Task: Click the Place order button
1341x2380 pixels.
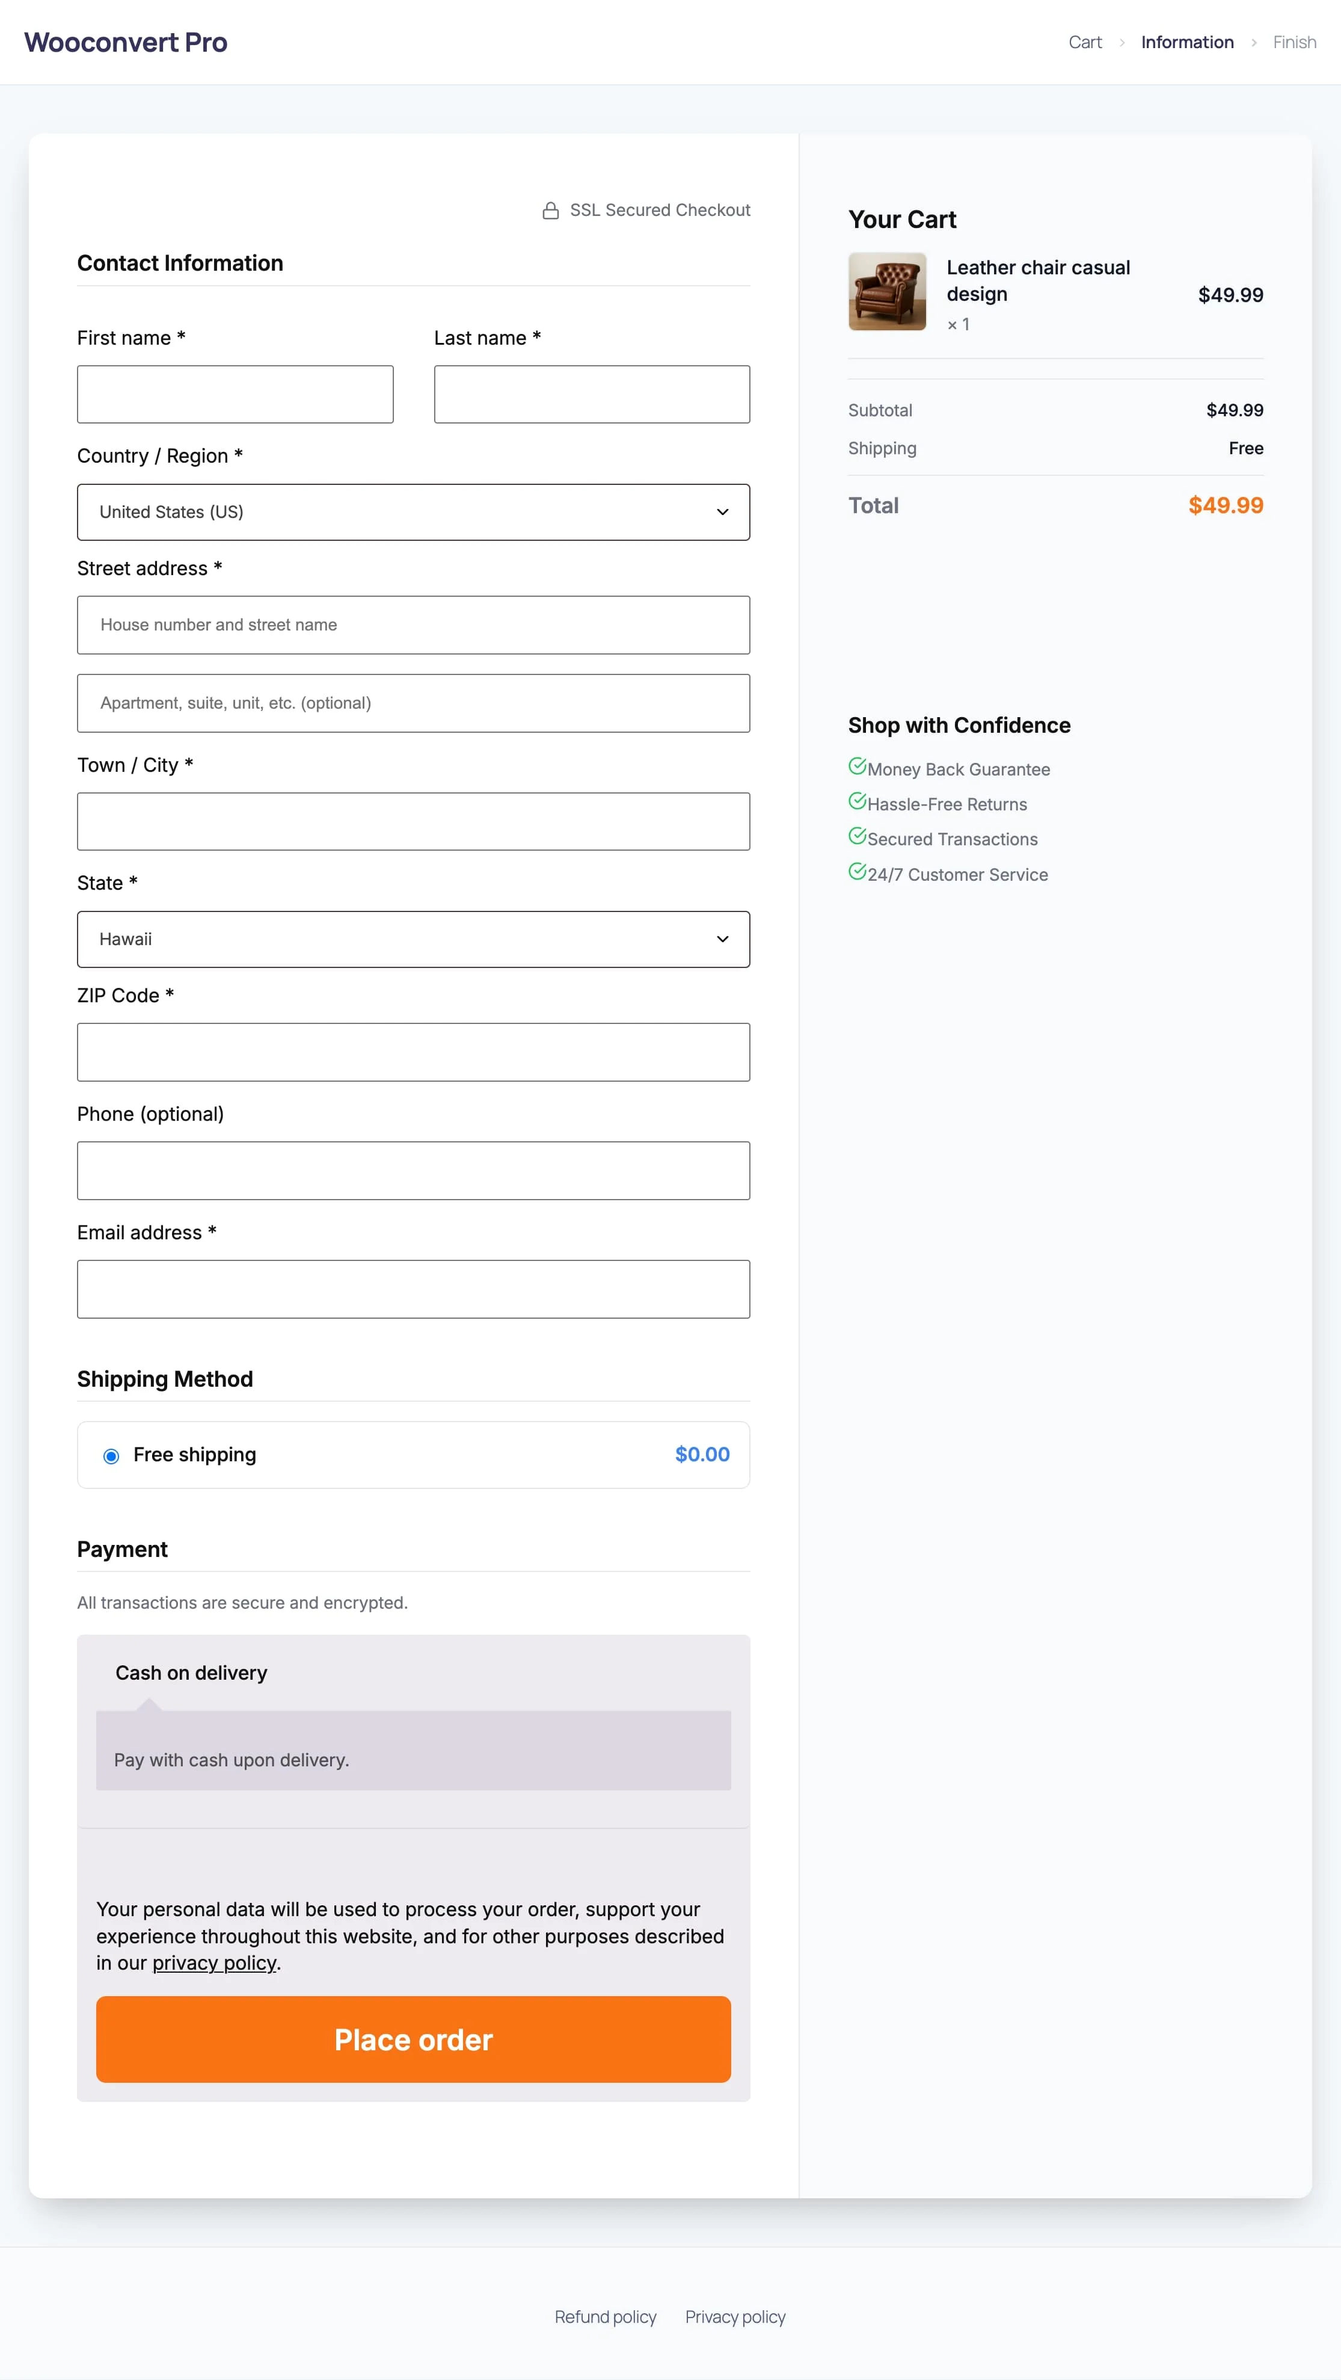Action: [413, 2039]
